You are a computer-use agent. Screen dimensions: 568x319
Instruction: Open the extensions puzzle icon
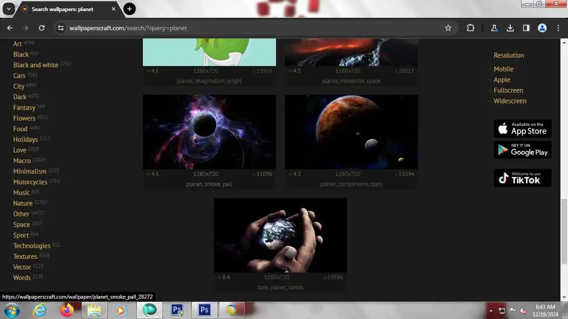pyautogui.click(x=470, y=28)
